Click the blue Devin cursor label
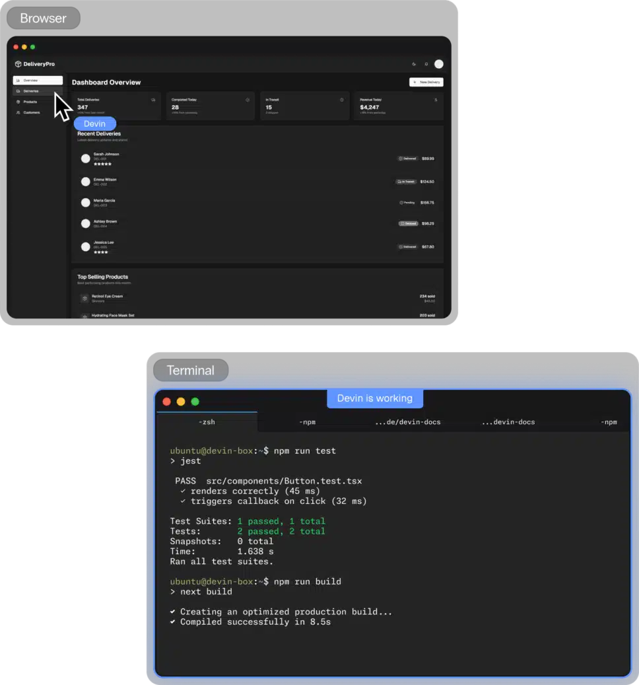The image size is (639, 685). click(x=94, y=124)
